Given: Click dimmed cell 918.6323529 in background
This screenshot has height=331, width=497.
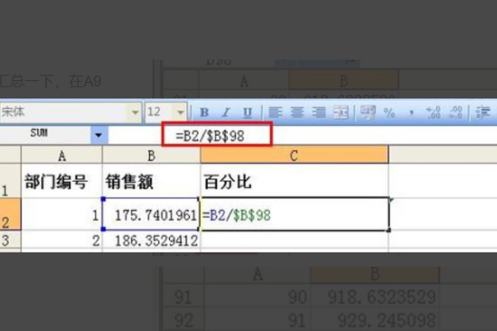Looking at the screenshot, I should coord(375,297).
